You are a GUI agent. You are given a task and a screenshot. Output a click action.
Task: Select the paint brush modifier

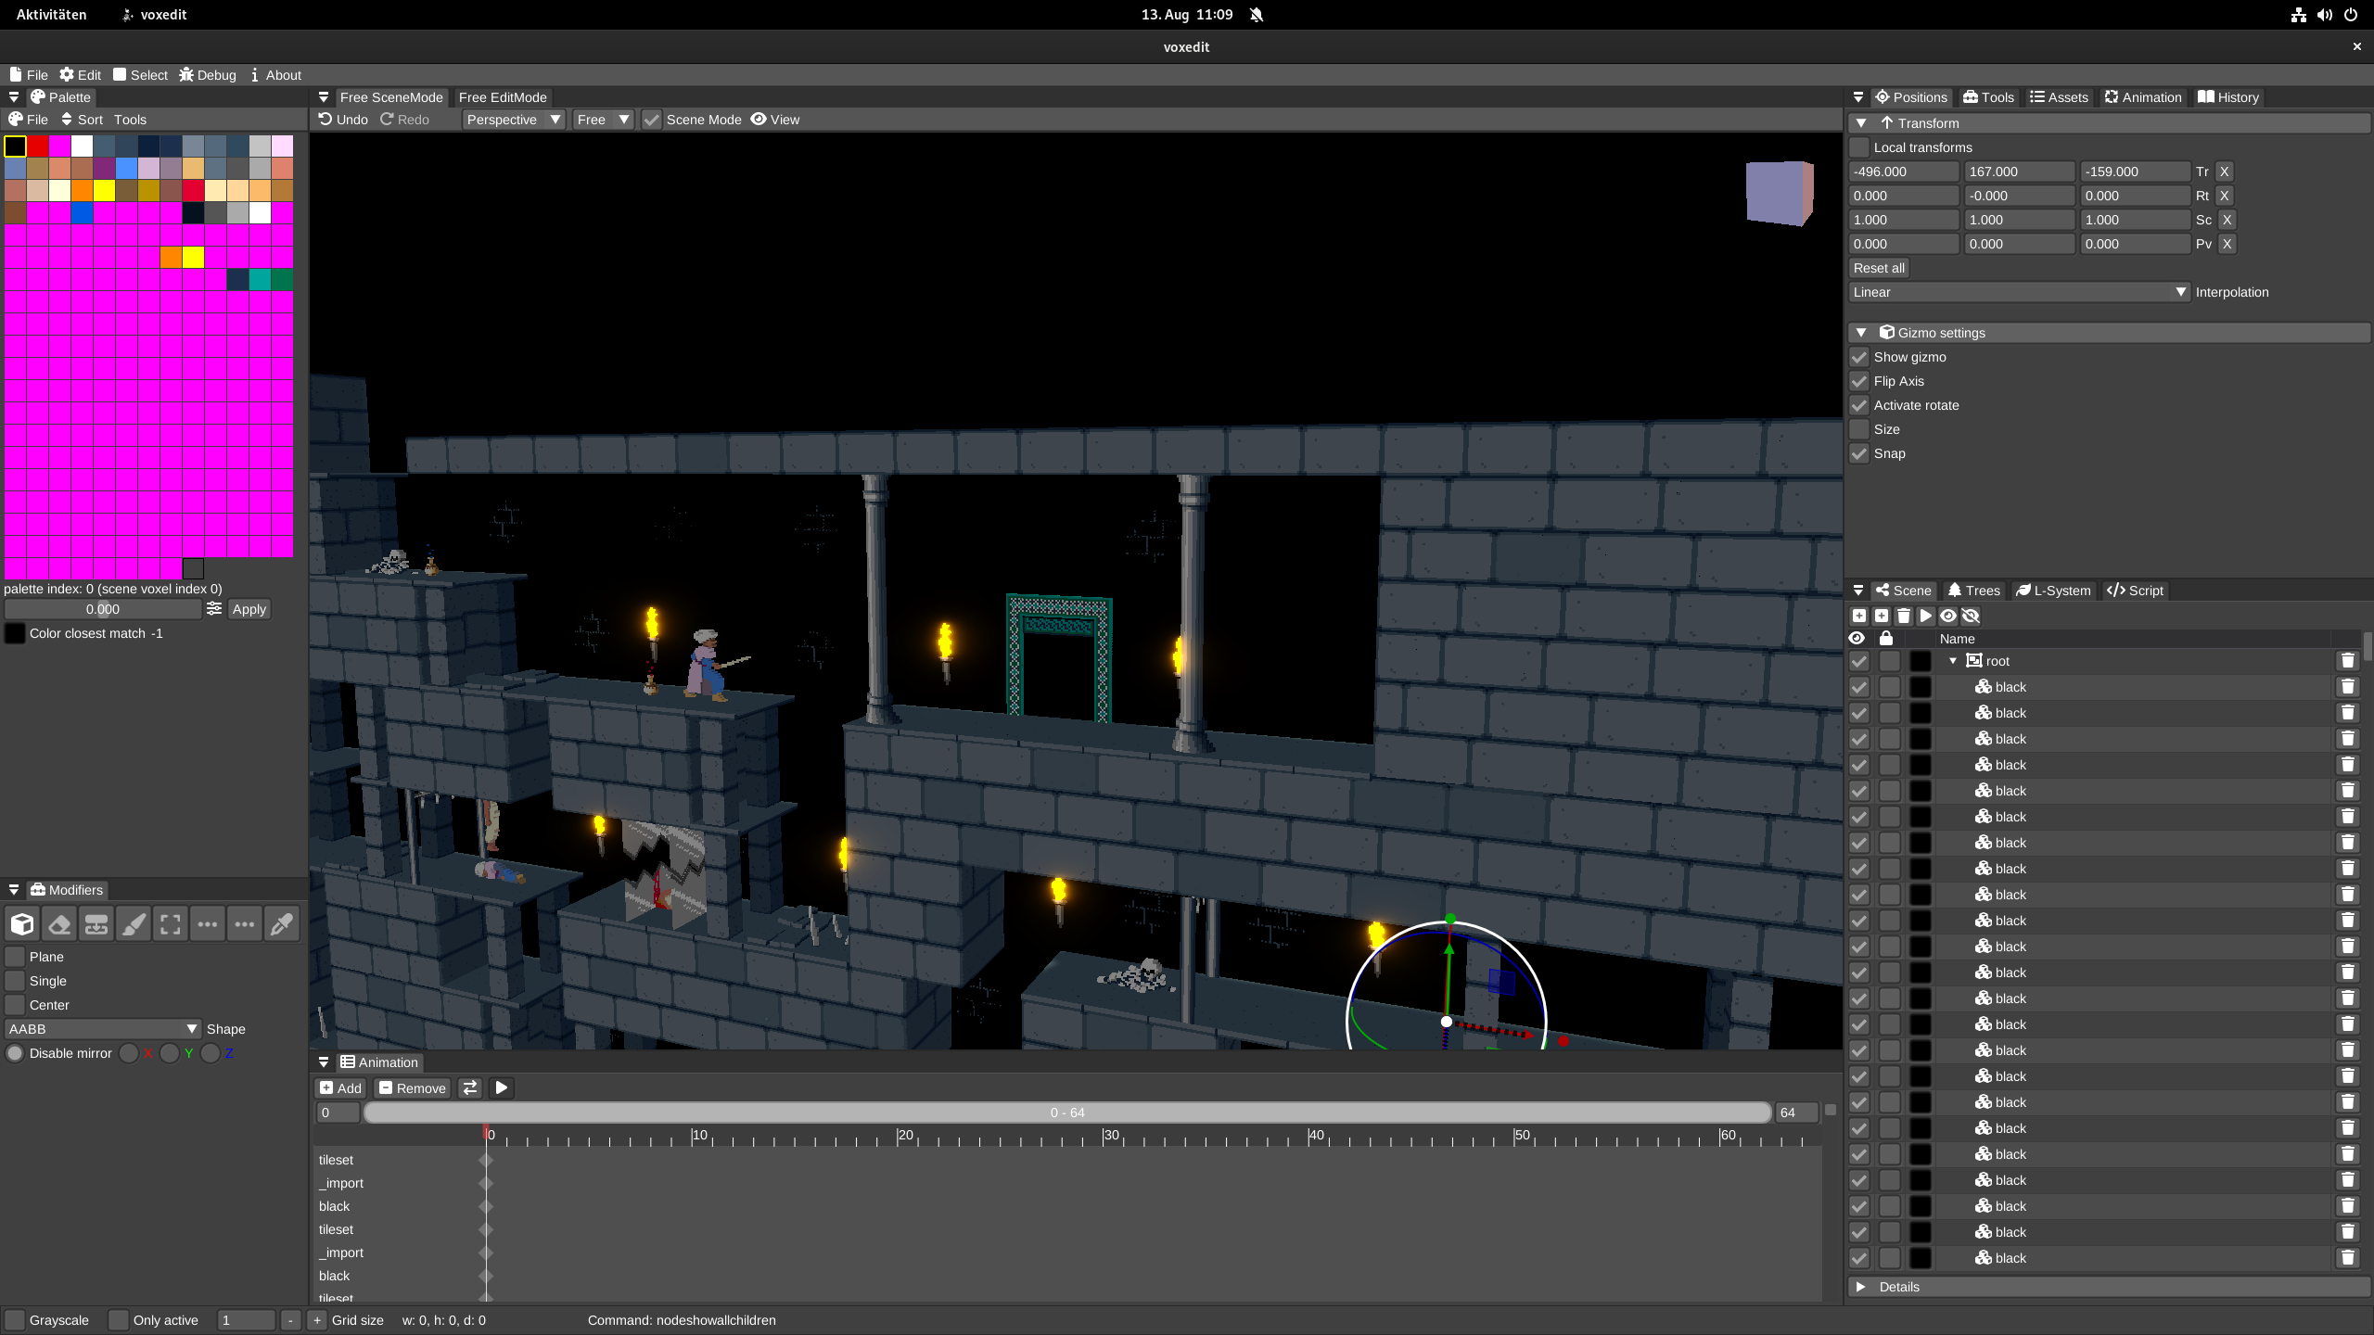[134, 924]
